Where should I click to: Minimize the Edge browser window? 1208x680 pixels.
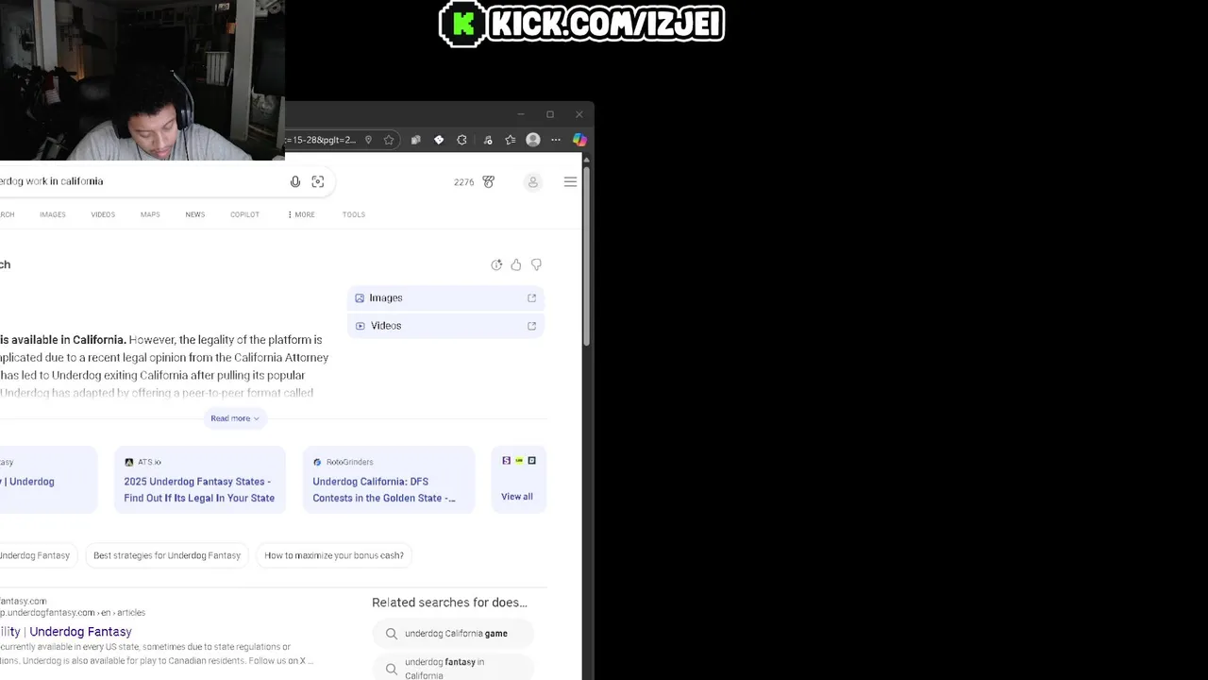point(521,114)
